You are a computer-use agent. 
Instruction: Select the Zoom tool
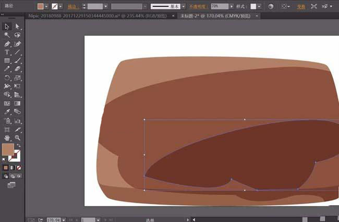click(17, 138)
